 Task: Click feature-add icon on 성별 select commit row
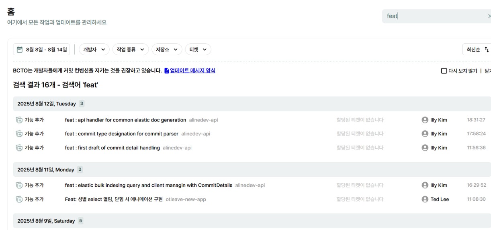tap(19, 199)
